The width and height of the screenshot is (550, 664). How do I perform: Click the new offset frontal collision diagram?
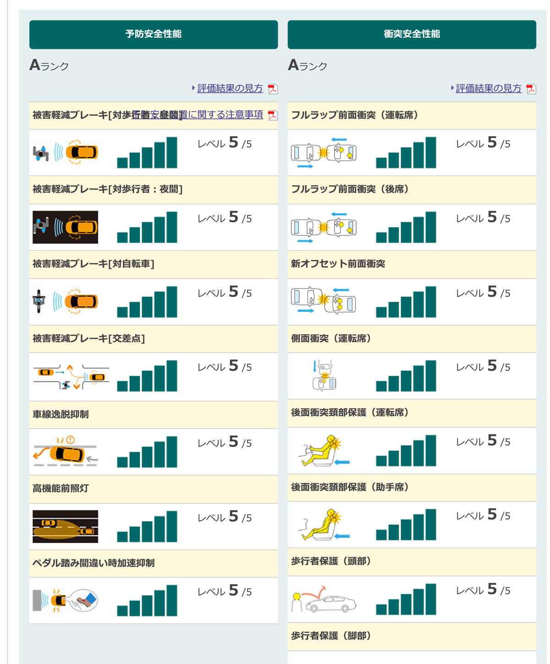point(324,301)
